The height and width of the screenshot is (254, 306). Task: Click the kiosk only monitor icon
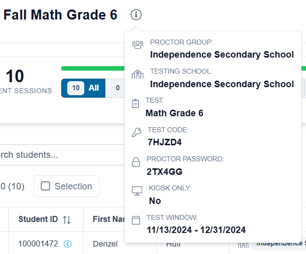pos(137,191)
